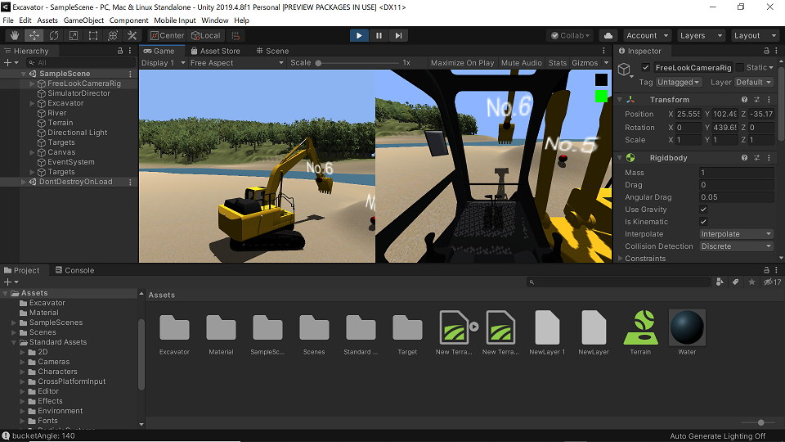The image size is (785, 442).
Task: Toggle Stats overlay
Action: [x=557, y=63]
